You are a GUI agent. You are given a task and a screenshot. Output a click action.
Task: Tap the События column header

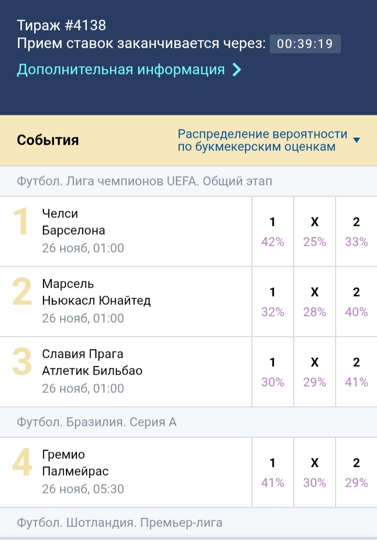tap(48, 140)
